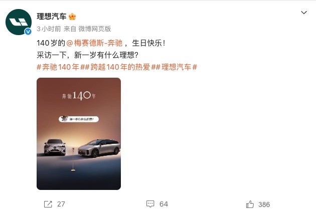Open the @梅赛德斯-奔驰 mention link
The image size is (316, 211).
pos(94,43)
